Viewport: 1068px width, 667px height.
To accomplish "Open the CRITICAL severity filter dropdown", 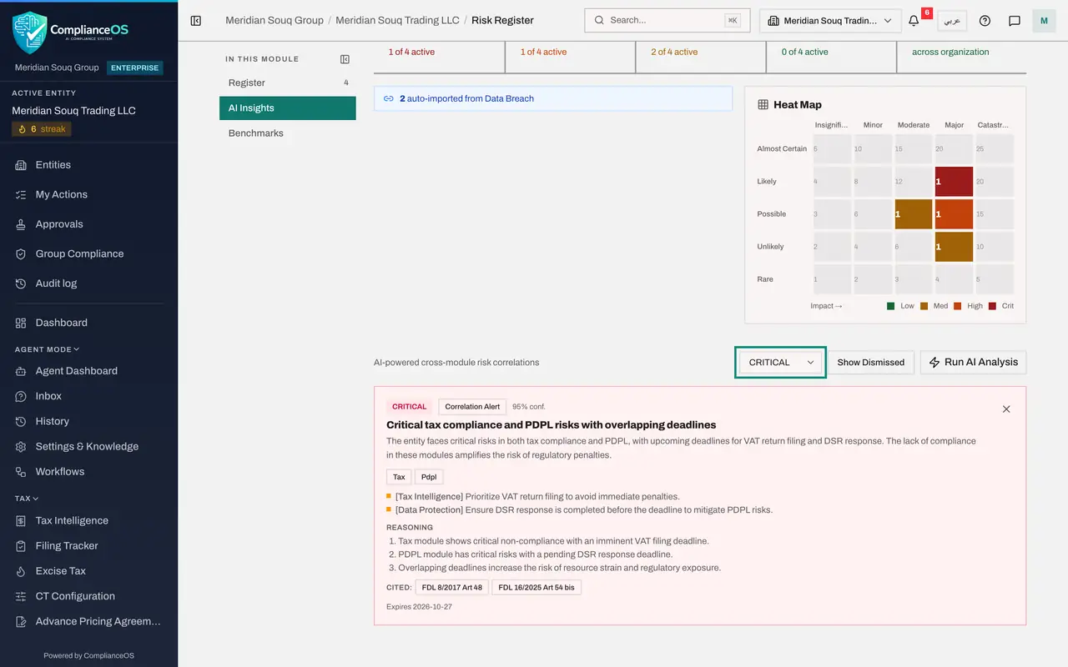I will click(x=780, y=363).
